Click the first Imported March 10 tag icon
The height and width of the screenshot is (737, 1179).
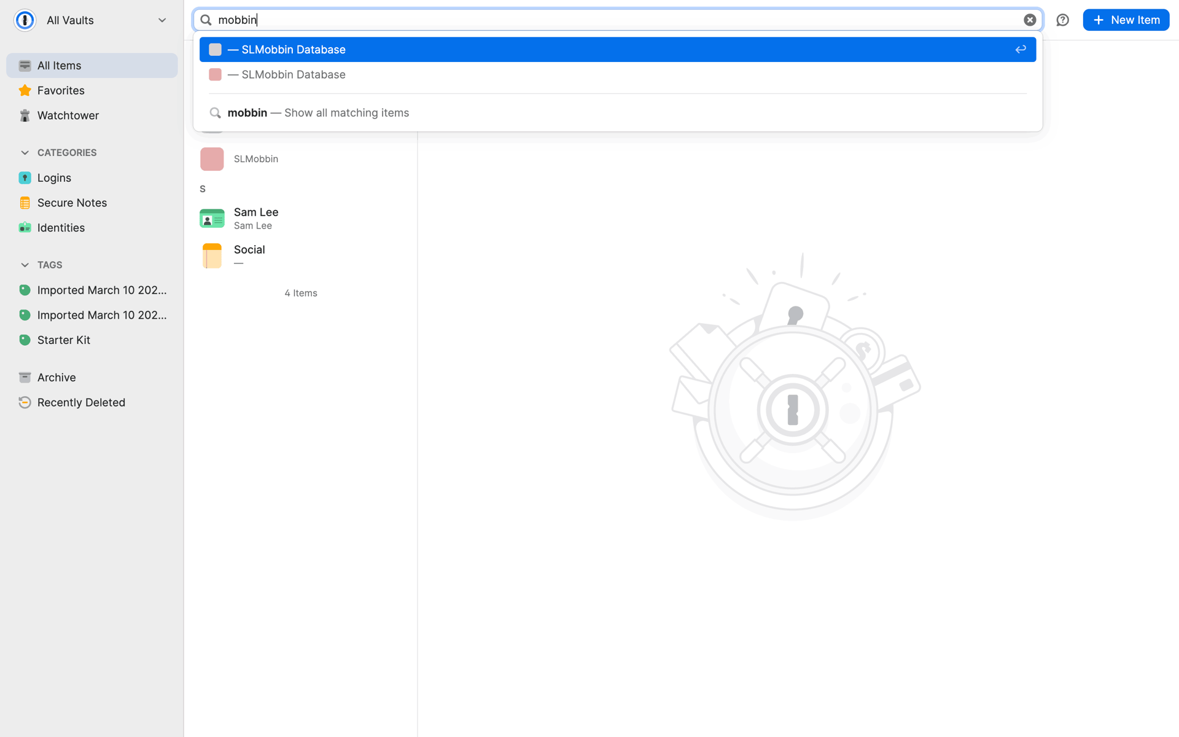click(x=25, y=291)
